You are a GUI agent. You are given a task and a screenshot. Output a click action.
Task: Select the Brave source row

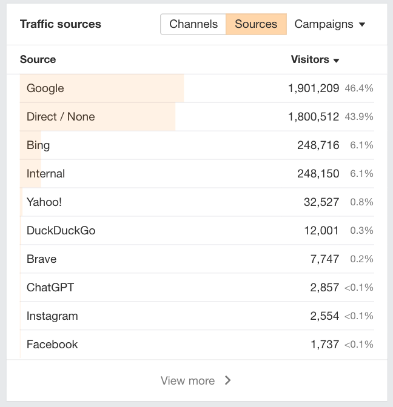(41, 259)
